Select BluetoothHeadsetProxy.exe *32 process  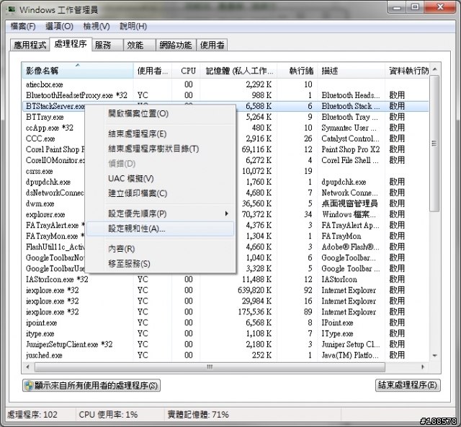pyautogui.click(x=225, y=95)
